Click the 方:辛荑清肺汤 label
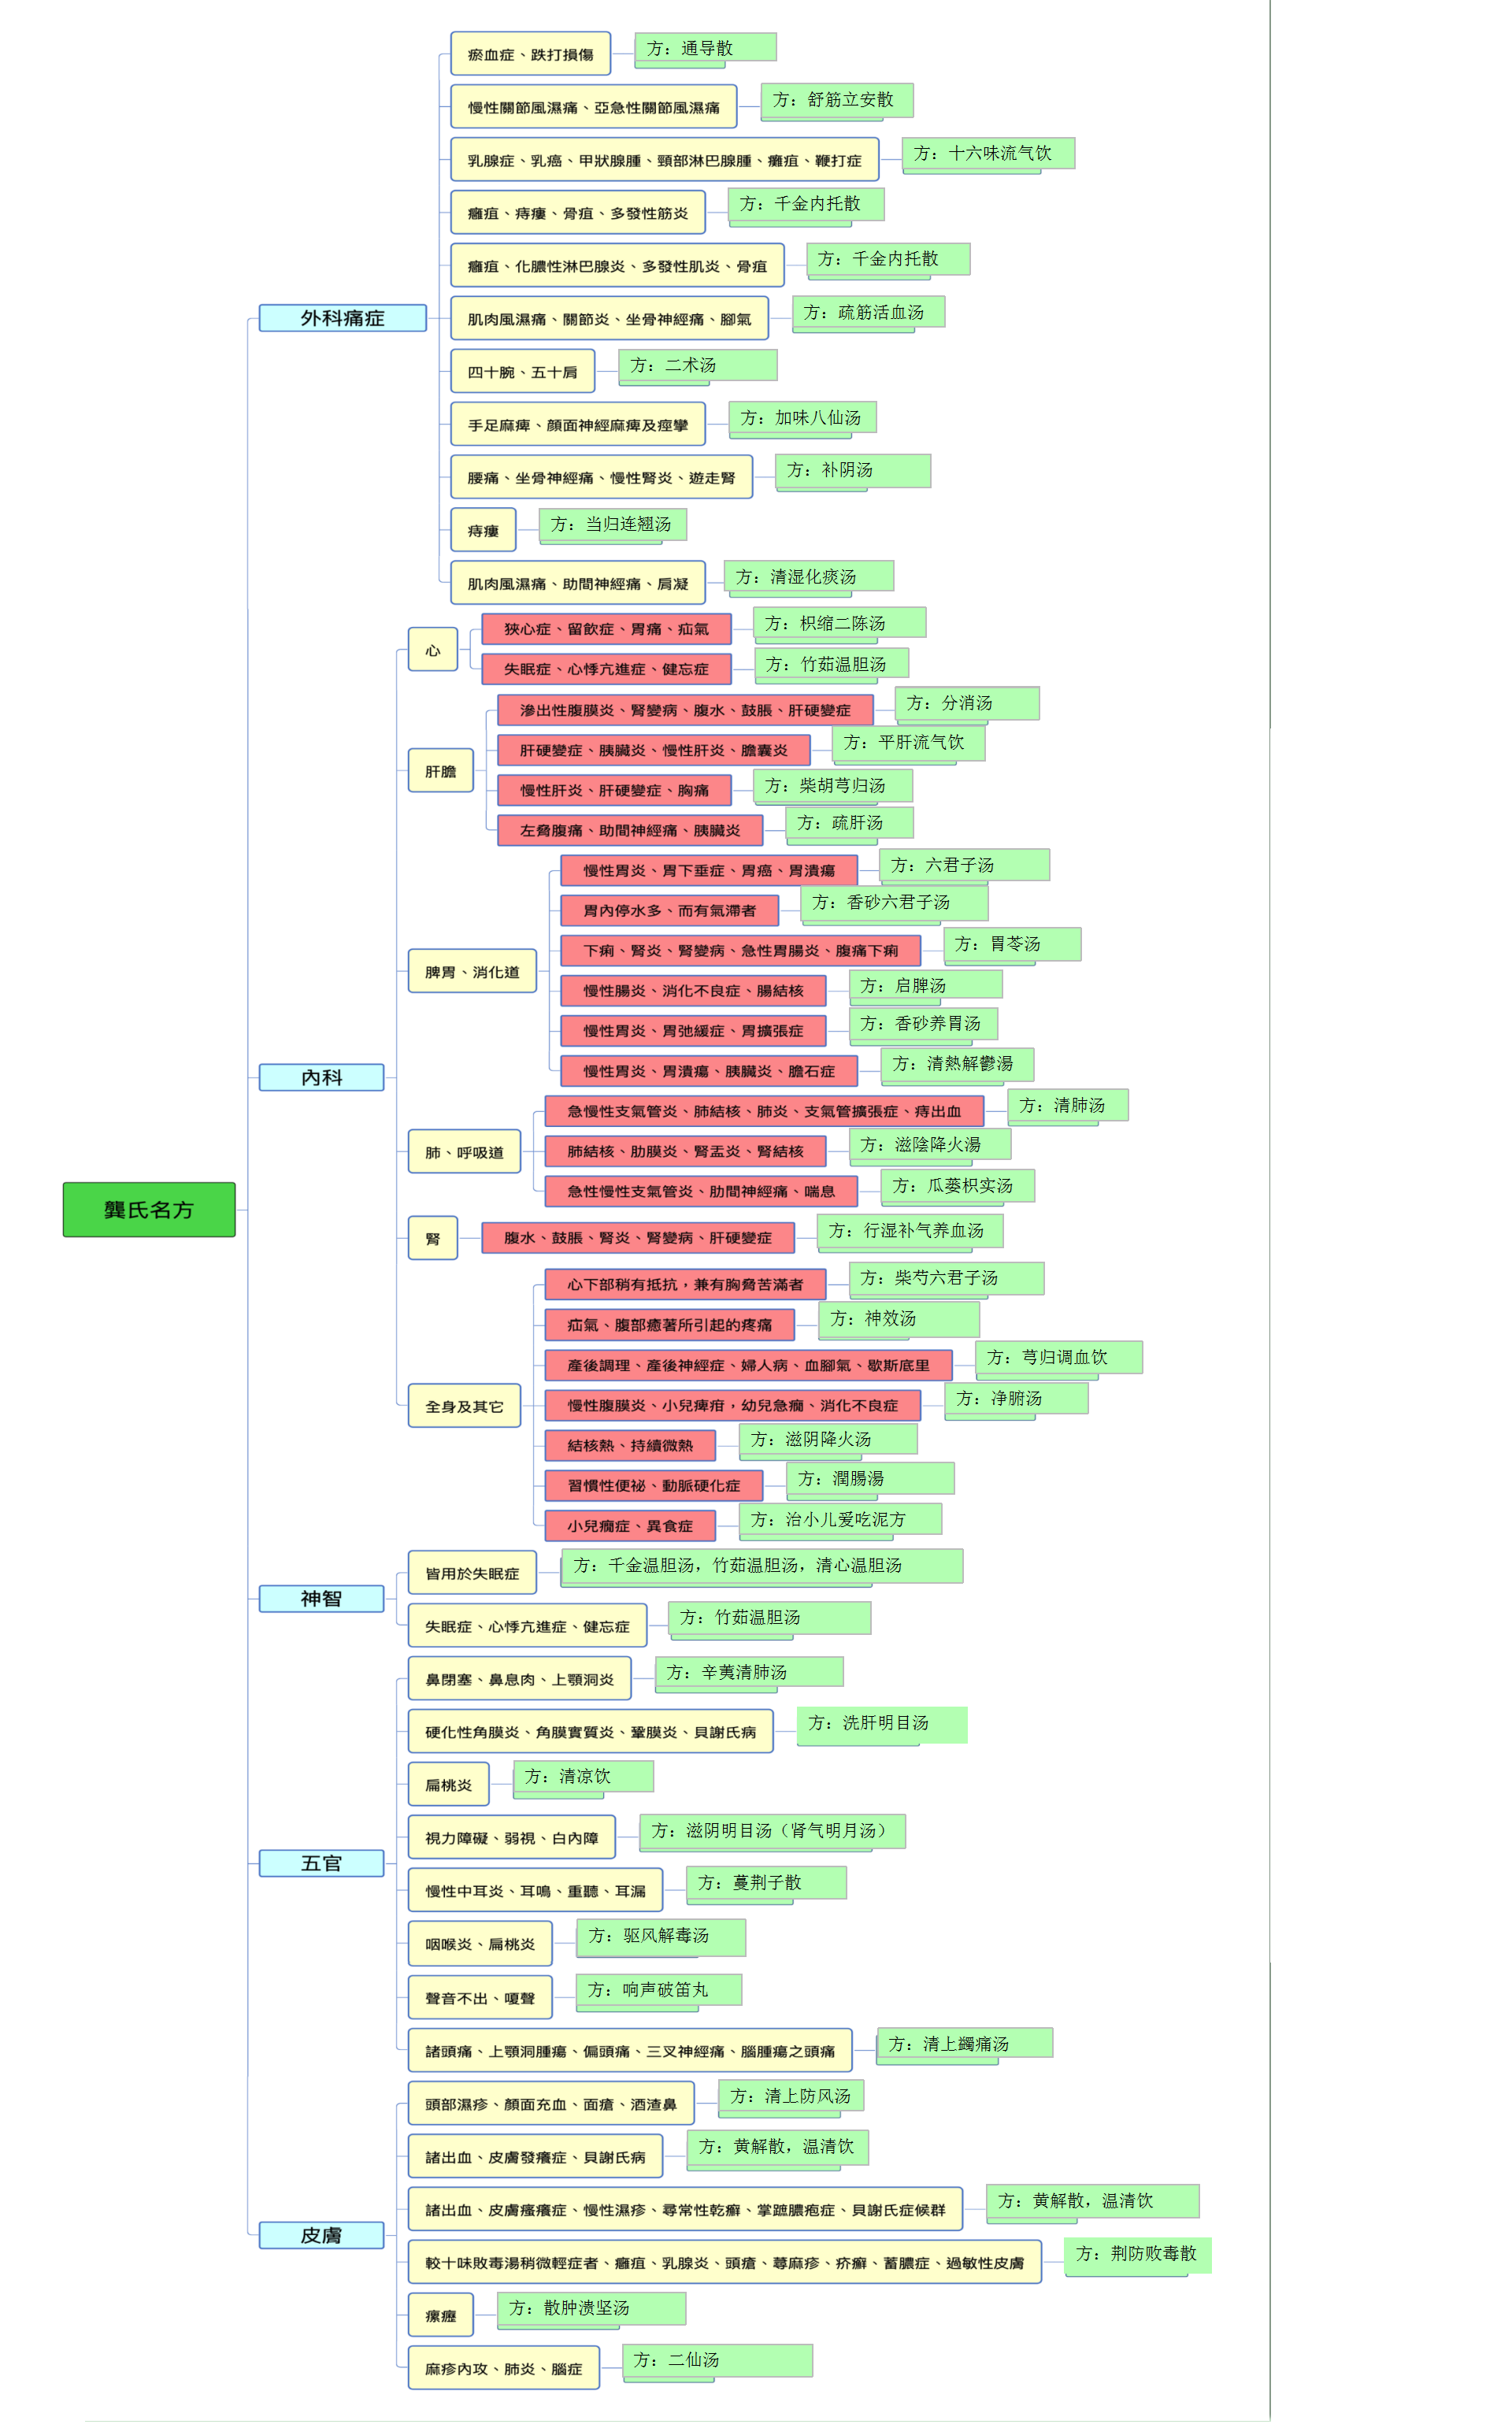The width and height of the screenshot is (1512, 2428). (749, 1673)
